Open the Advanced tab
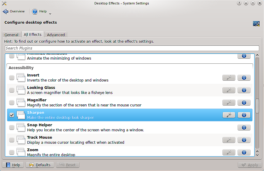This screenshot has height=171, width=264. coord(56,35)
